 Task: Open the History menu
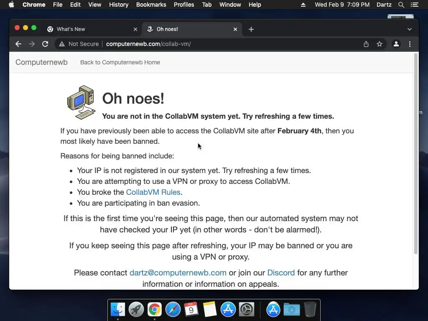pos(119,5)
